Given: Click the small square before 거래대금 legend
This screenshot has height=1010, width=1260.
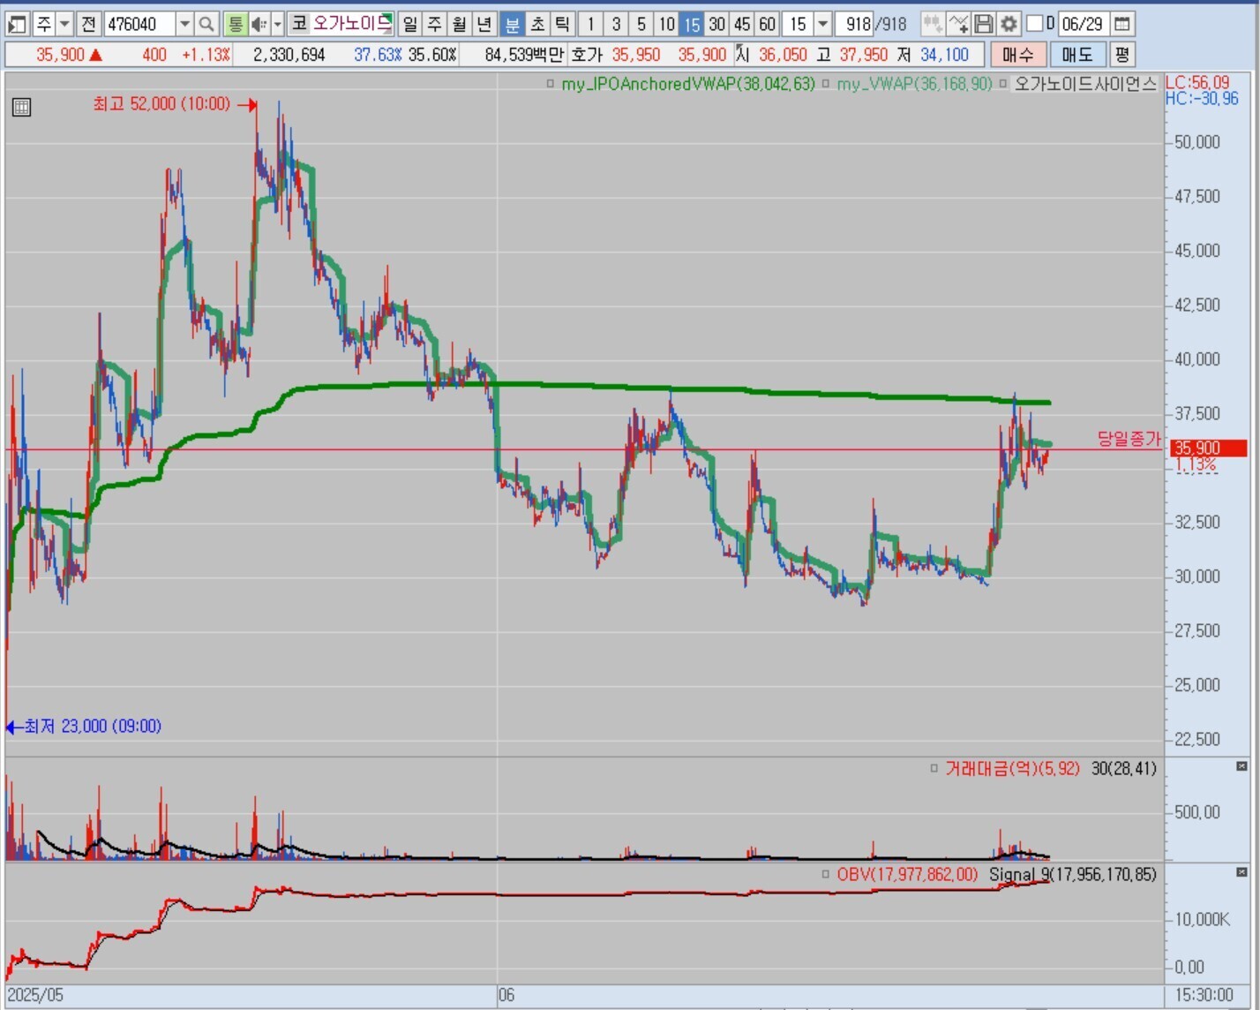Looking at the screenshot, I should point(934,769).
